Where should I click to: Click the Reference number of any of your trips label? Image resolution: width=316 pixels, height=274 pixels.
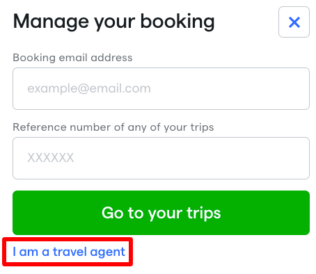(x=113, y=127)
